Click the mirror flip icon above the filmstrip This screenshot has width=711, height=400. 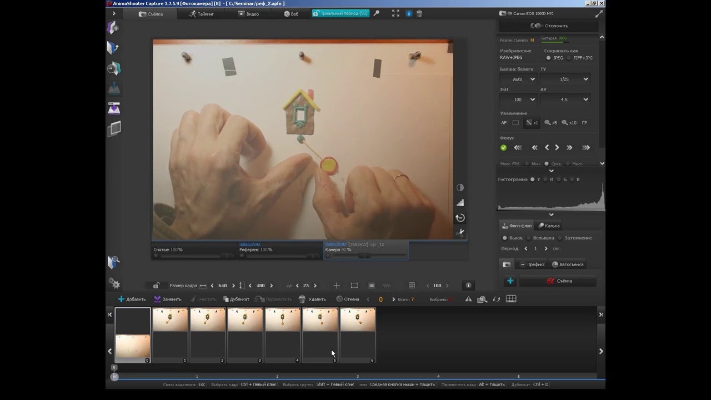tap(468, 299)
